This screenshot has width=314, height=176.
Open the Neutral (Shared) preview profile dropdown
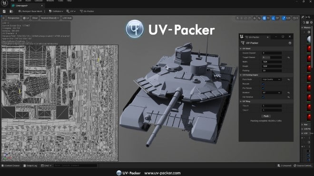[x=49, y=18]
